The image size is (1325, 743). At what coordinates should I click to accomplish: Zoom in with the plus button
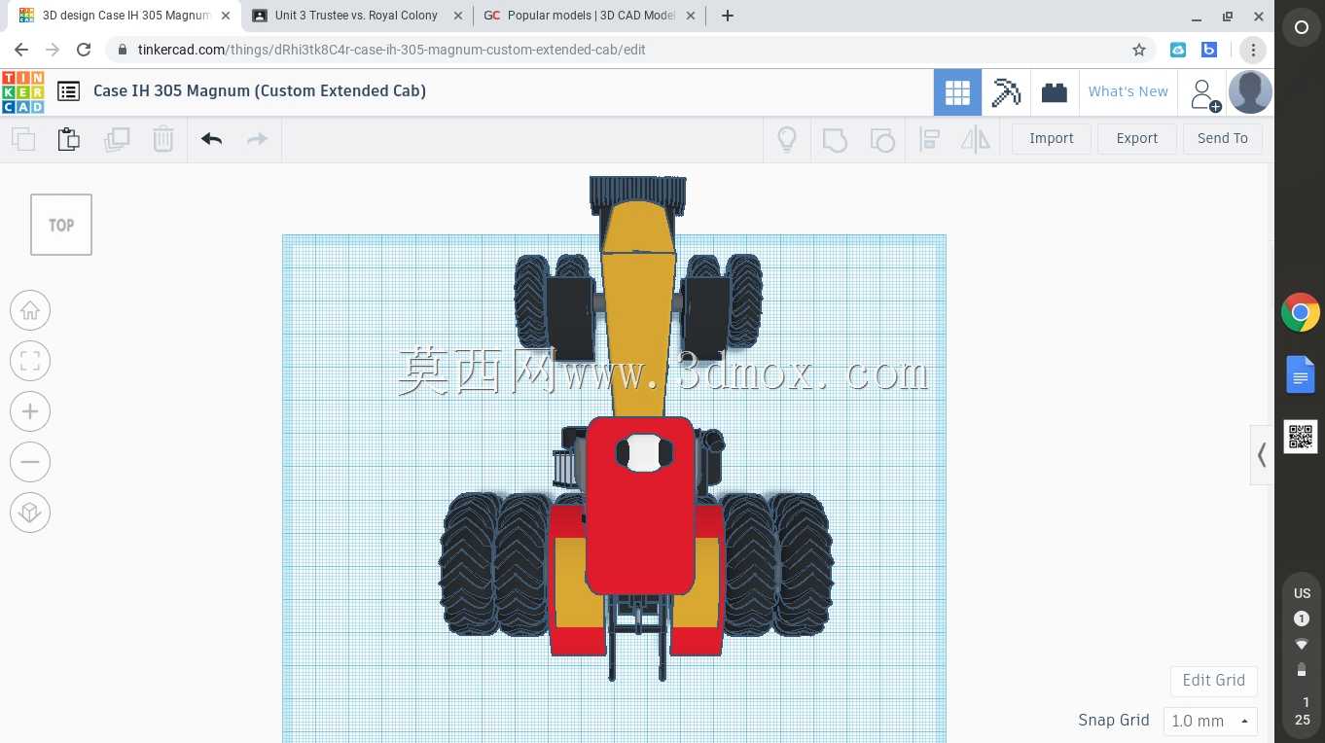[30, 411]
